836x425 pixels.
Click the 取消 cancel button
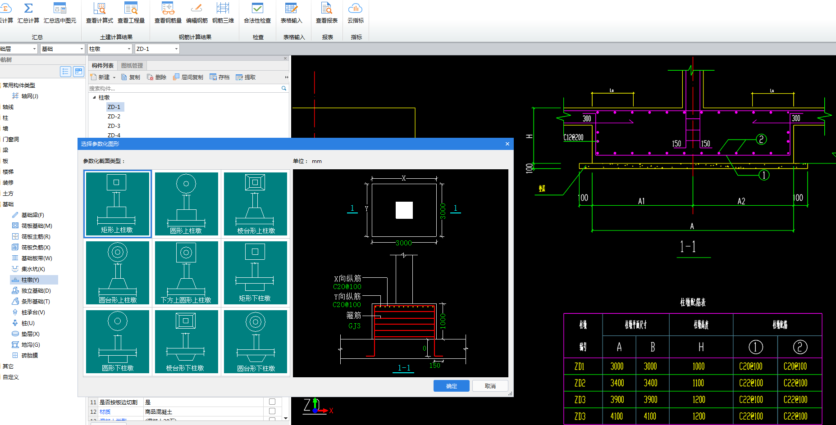490,386
